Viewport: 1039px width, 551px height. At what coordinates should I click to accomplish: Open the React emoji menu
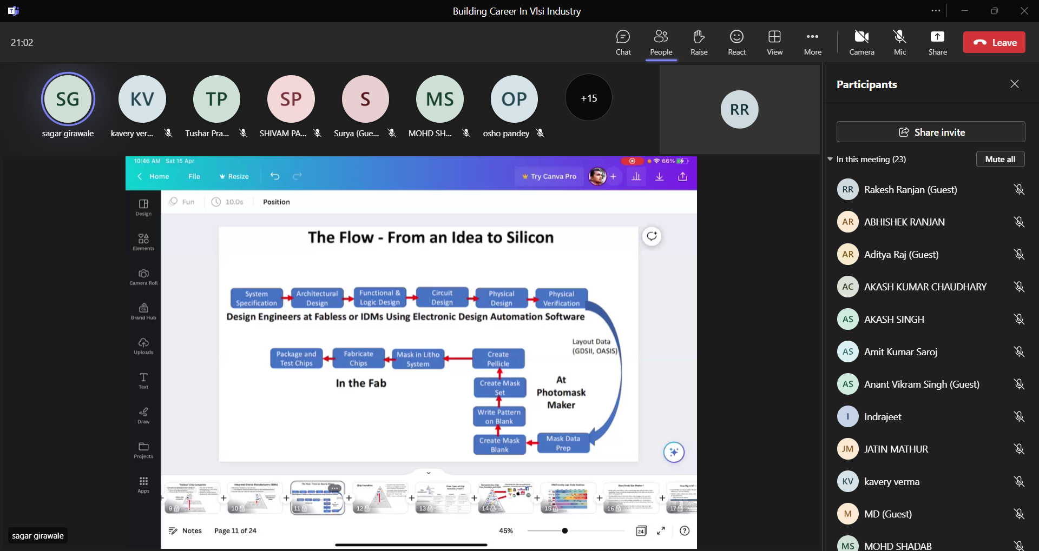click(x=736, y=42)
